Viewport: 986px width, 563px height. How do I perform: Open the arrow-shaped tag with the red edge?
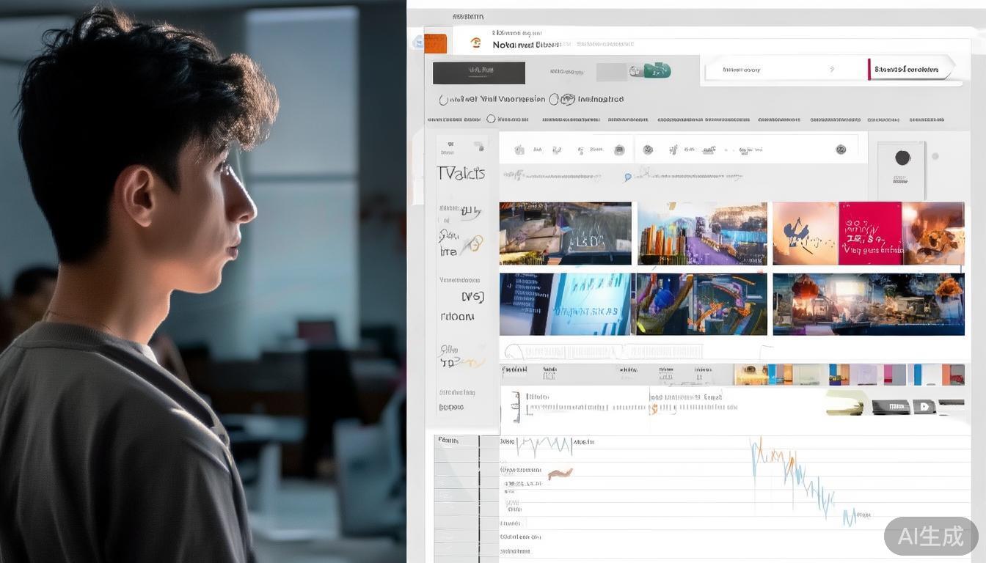[x=910, y=70]
